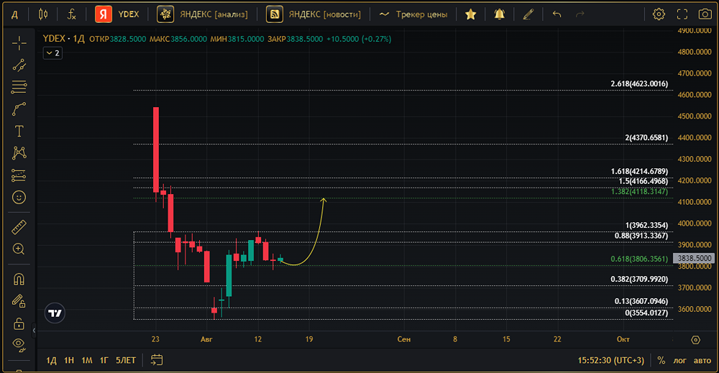Select the trend line drawing tool
This screenshot has width=719, height=373.
tap(19, 65)
